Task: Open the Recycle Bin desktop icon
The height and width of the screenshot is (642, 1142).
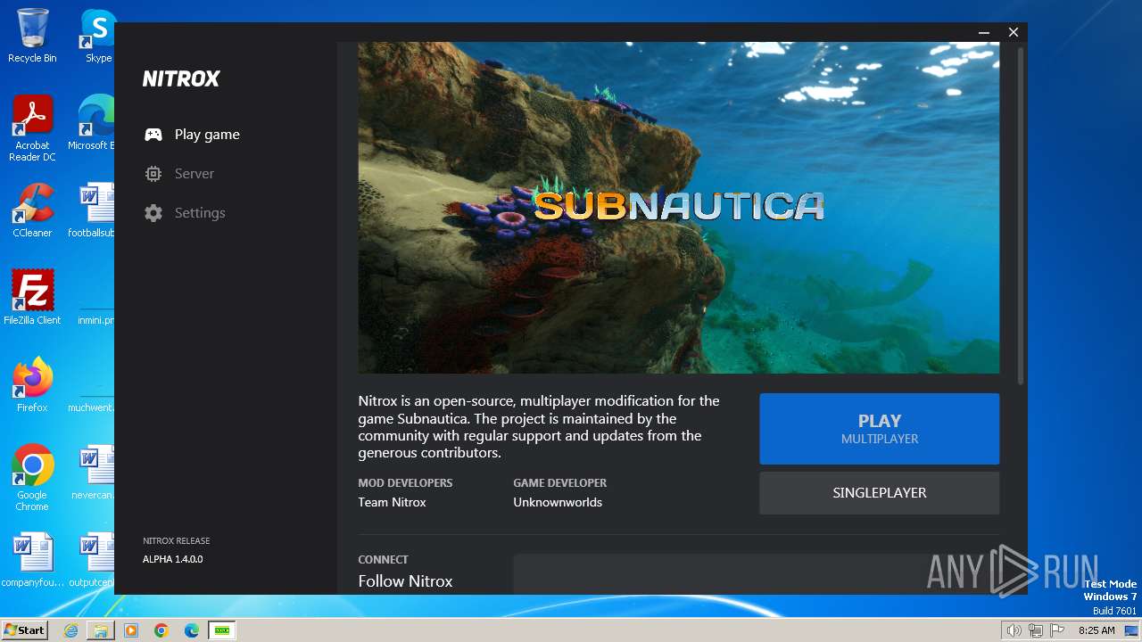Action: 32,36
